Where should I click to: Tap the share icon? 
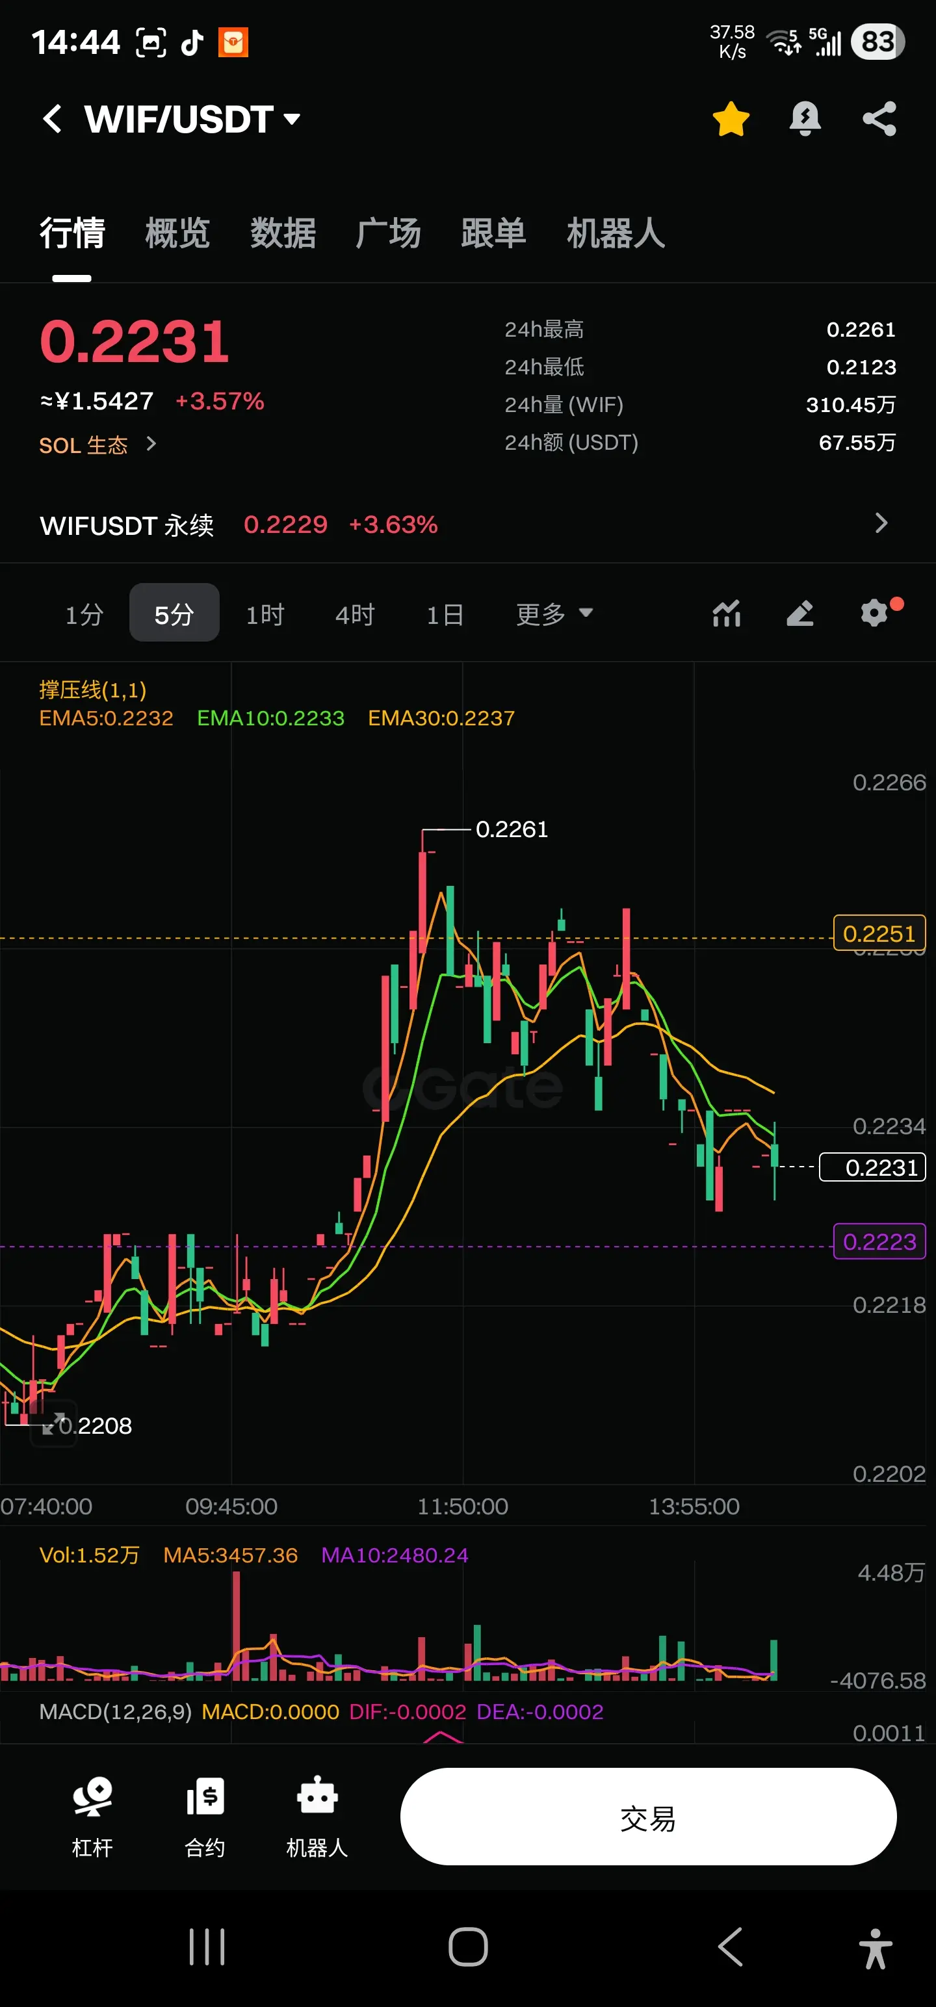click(879, 119)
